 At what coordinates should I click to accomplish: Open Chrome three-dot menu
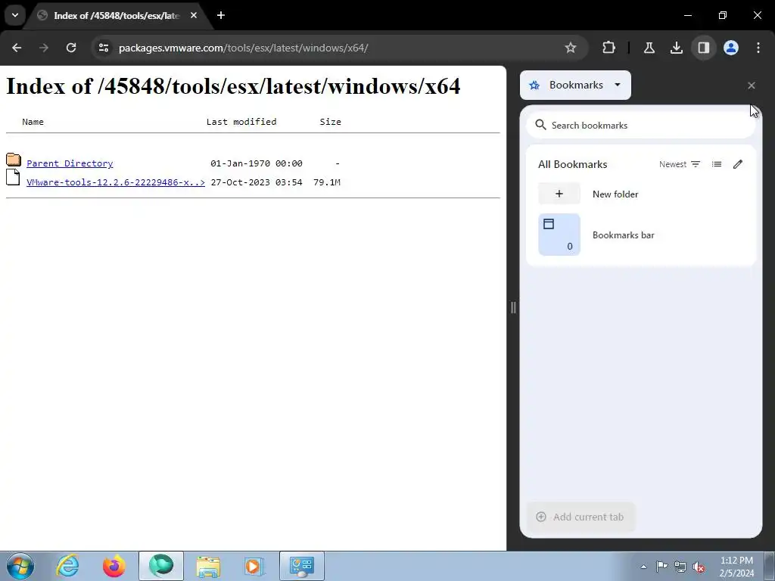click(x=758, y=48)
